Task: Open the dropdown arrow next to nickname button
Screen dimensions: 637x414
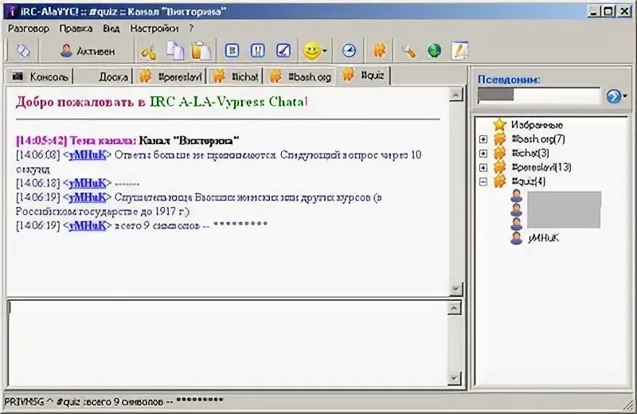Action: tap(625, 96)
